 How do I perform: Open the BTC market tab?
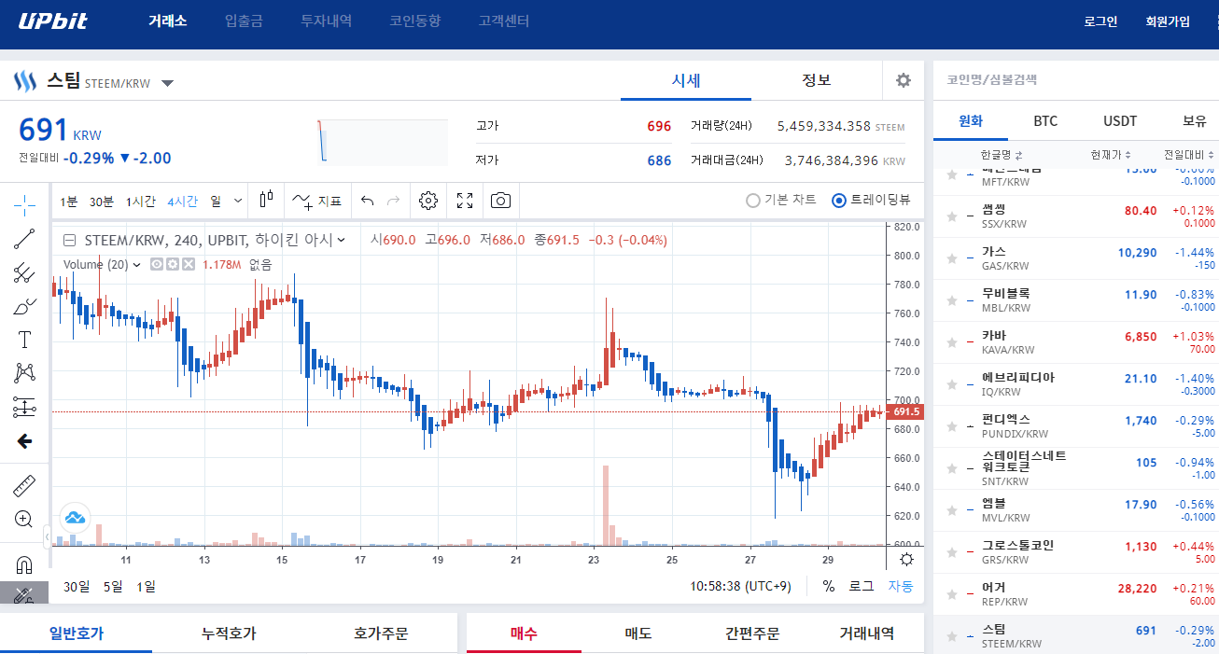tap(1045, 121)
